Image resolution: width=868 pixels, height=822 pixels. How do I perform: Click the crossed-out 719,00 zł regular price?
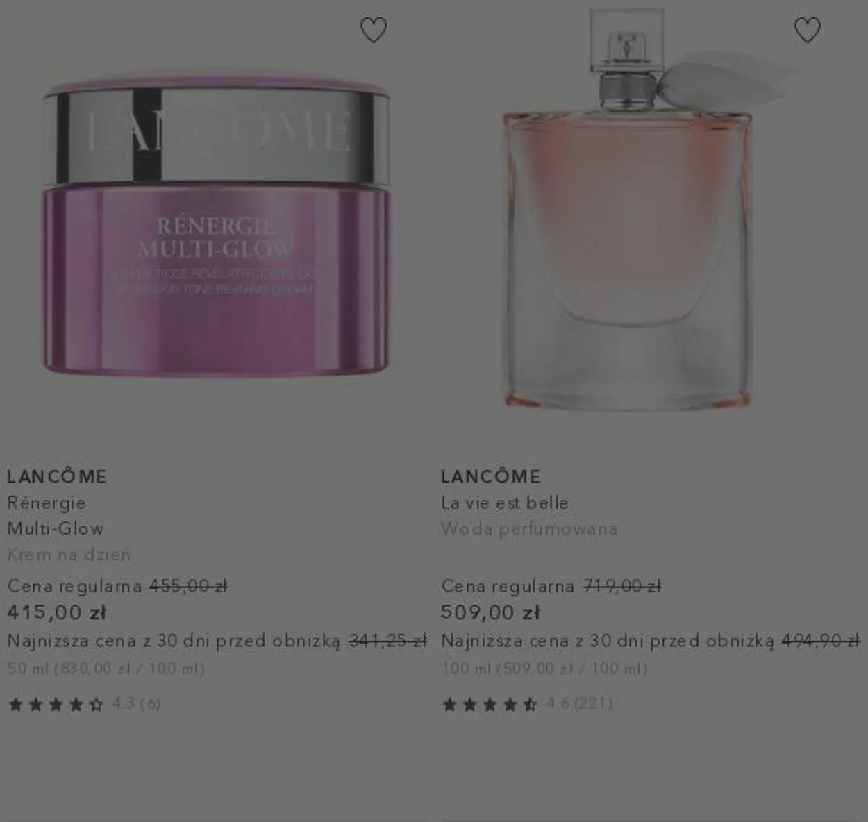coord(623,586)
